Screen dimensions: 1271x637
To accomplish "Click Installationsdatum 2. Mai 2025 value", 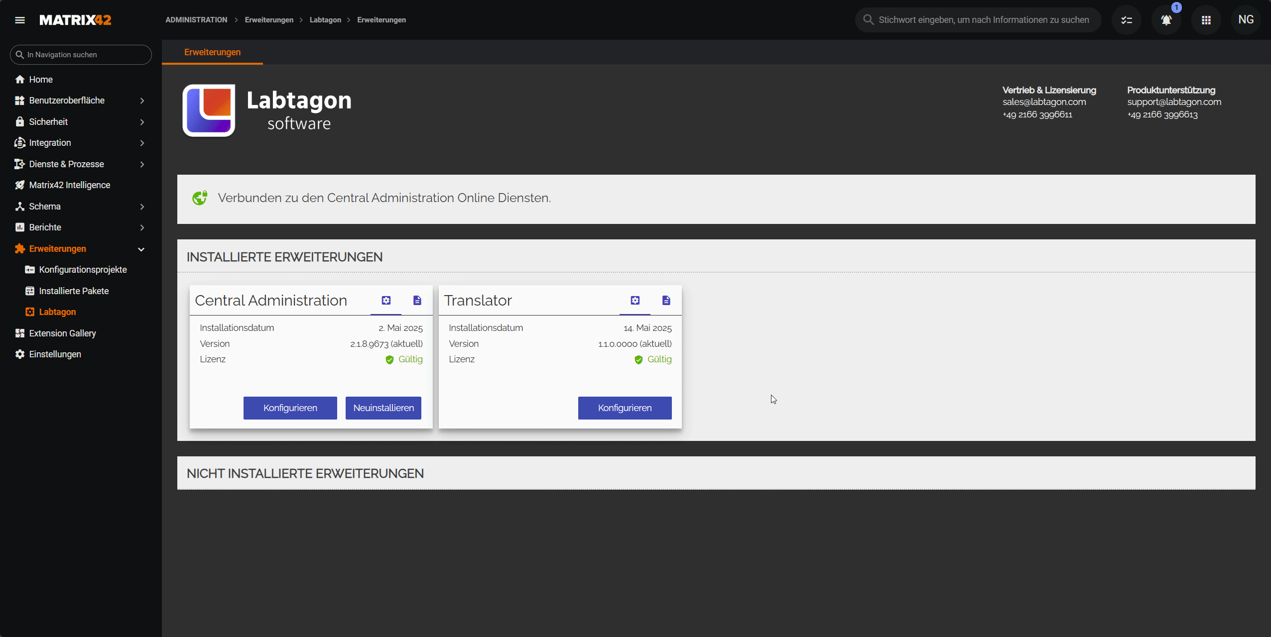I will (400, 328).
